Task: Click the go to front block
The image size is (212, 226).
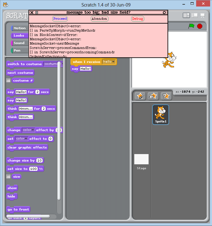Action: click(18, 210)
